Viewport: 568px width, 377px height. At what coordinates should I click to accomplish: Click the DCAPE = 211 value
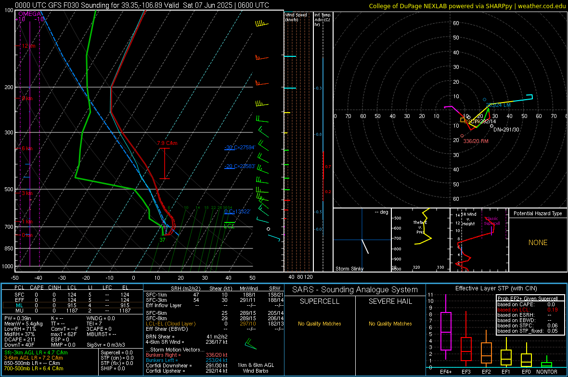pos(20,339)
